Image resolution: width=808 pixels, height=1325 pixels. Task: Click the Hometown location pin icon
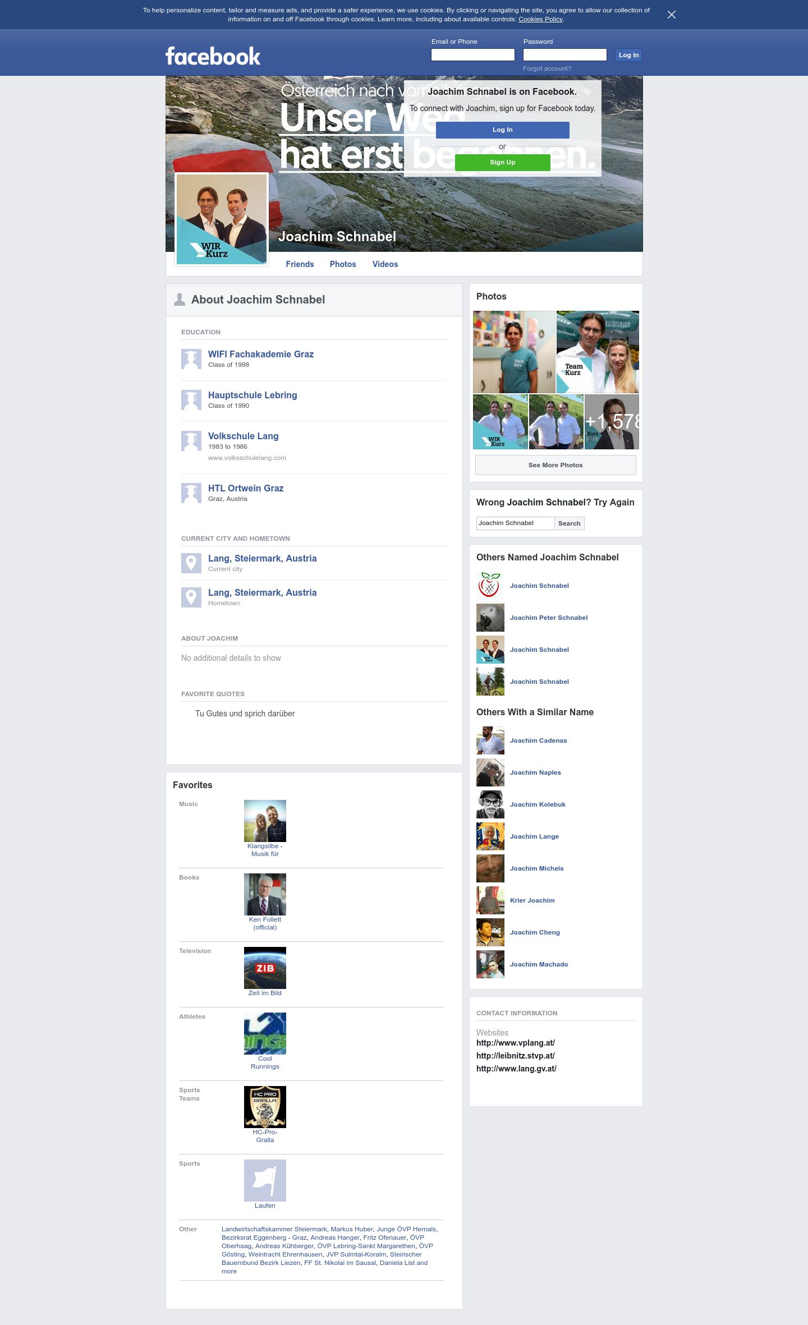191,597
